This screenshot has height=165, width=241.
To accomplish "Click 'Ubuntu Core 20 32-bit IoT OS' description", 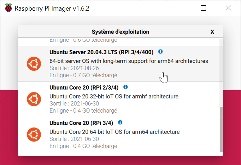I will click(114, 97).
